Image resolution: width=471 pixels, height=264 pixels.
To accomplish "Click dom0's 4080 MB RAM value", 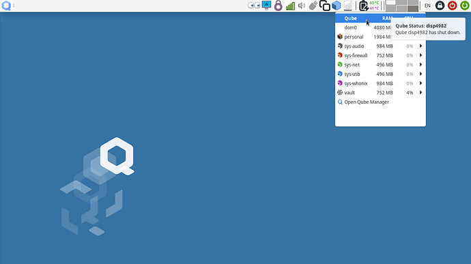I will [382, 27].
